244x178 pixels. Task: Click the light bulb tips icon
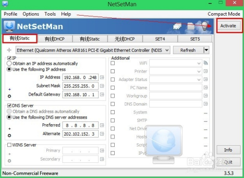tap(204, 26)
